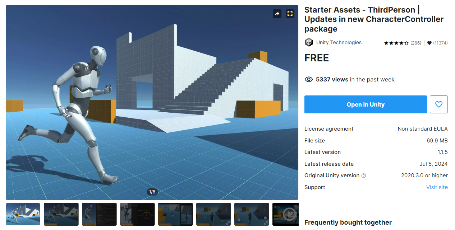Select the second thumbnail in gallery
Image resolution: width=455 pixels, height=230 pixels.
pos(61,214)
